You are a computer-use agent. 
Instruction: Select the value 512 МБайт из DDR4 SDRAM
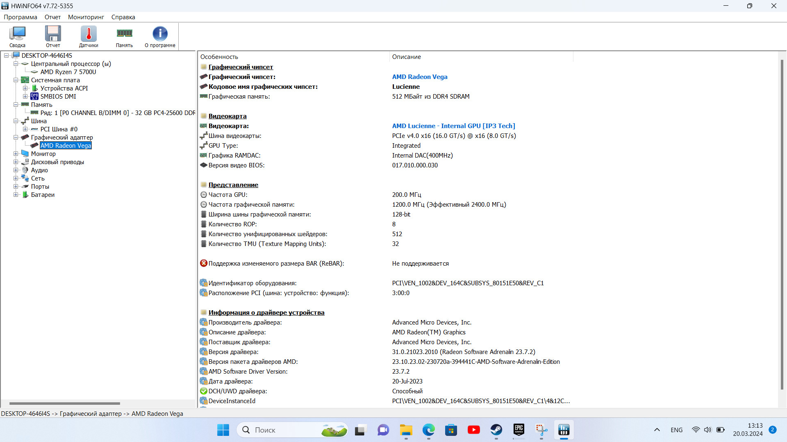tap(431, 97)
